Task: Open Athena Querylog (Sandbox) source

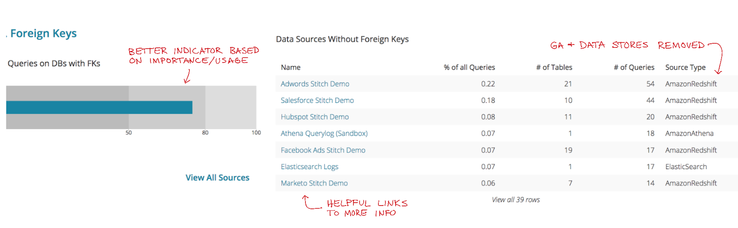Action: (x=324, y=133)
